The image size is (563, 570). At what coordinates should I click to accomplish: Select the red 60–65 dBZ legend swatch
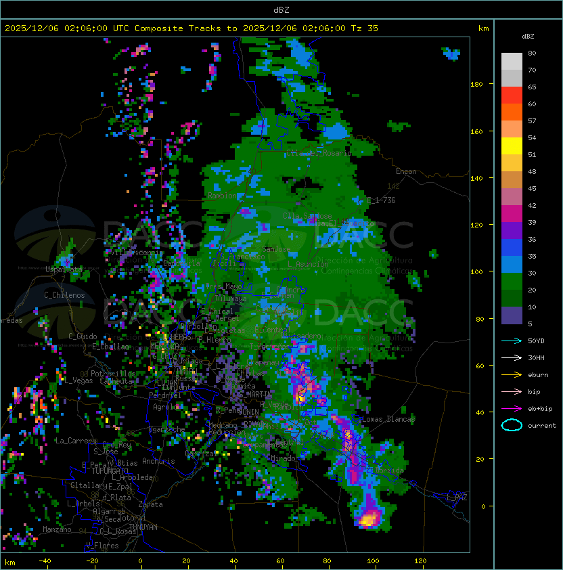[512, 95]
